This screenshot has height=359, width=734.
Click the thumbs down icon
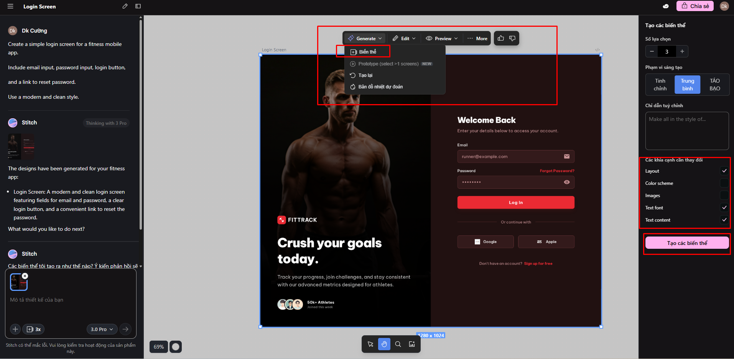coord(512,38)
